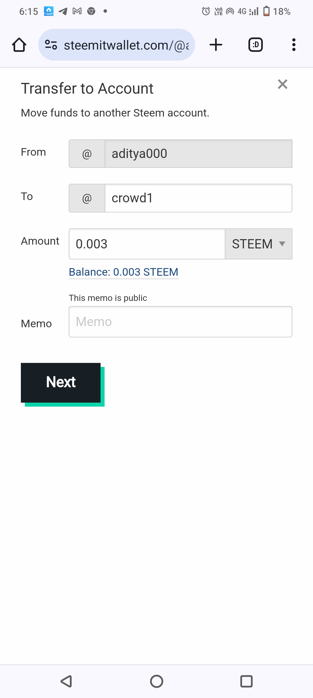This screenshot has height=698, width=313.
Task: Focus the Amount input field
Action: click(x=147, y=244)
